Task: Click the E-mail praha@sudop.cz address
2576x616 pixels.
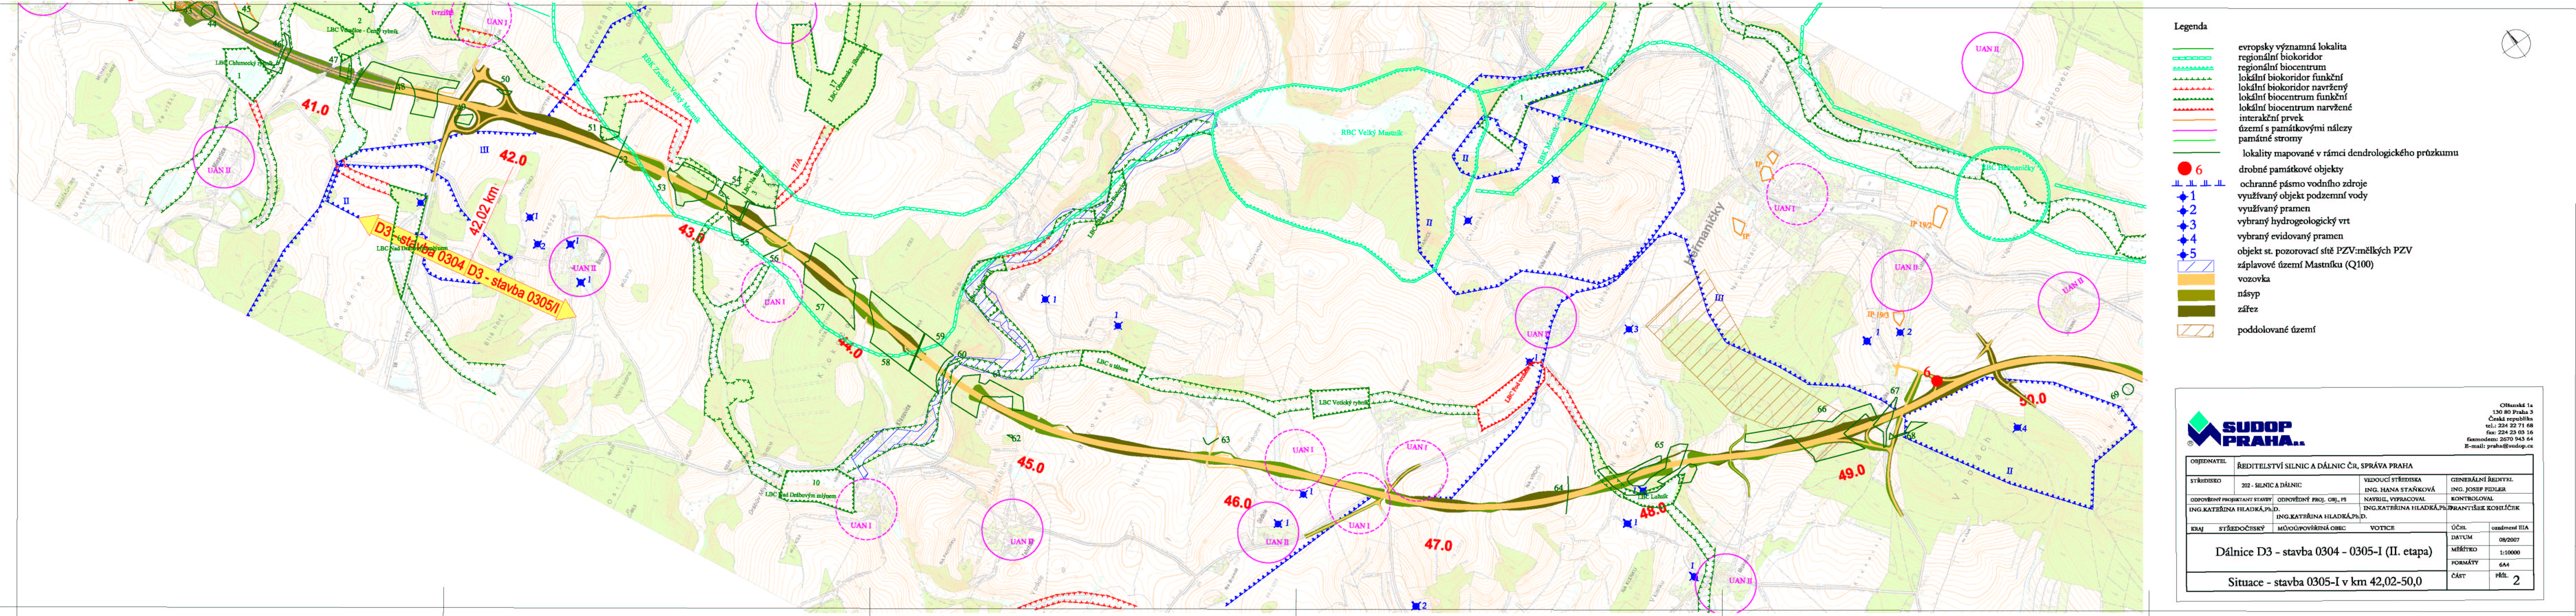Action: (x=2499, y=446)
